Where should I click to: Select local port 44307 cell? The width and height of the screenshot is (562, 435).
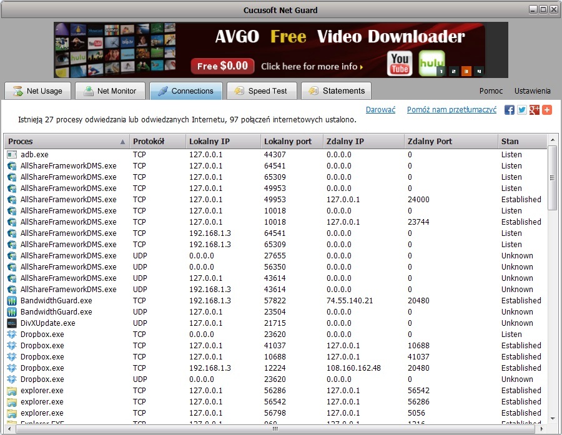(x=275, y=155)
